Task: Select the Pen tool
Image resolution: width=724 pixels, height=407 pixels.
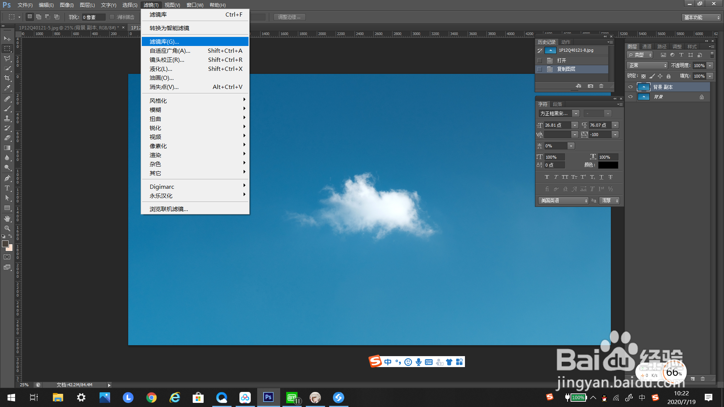Action: click(x=7, y=178)
